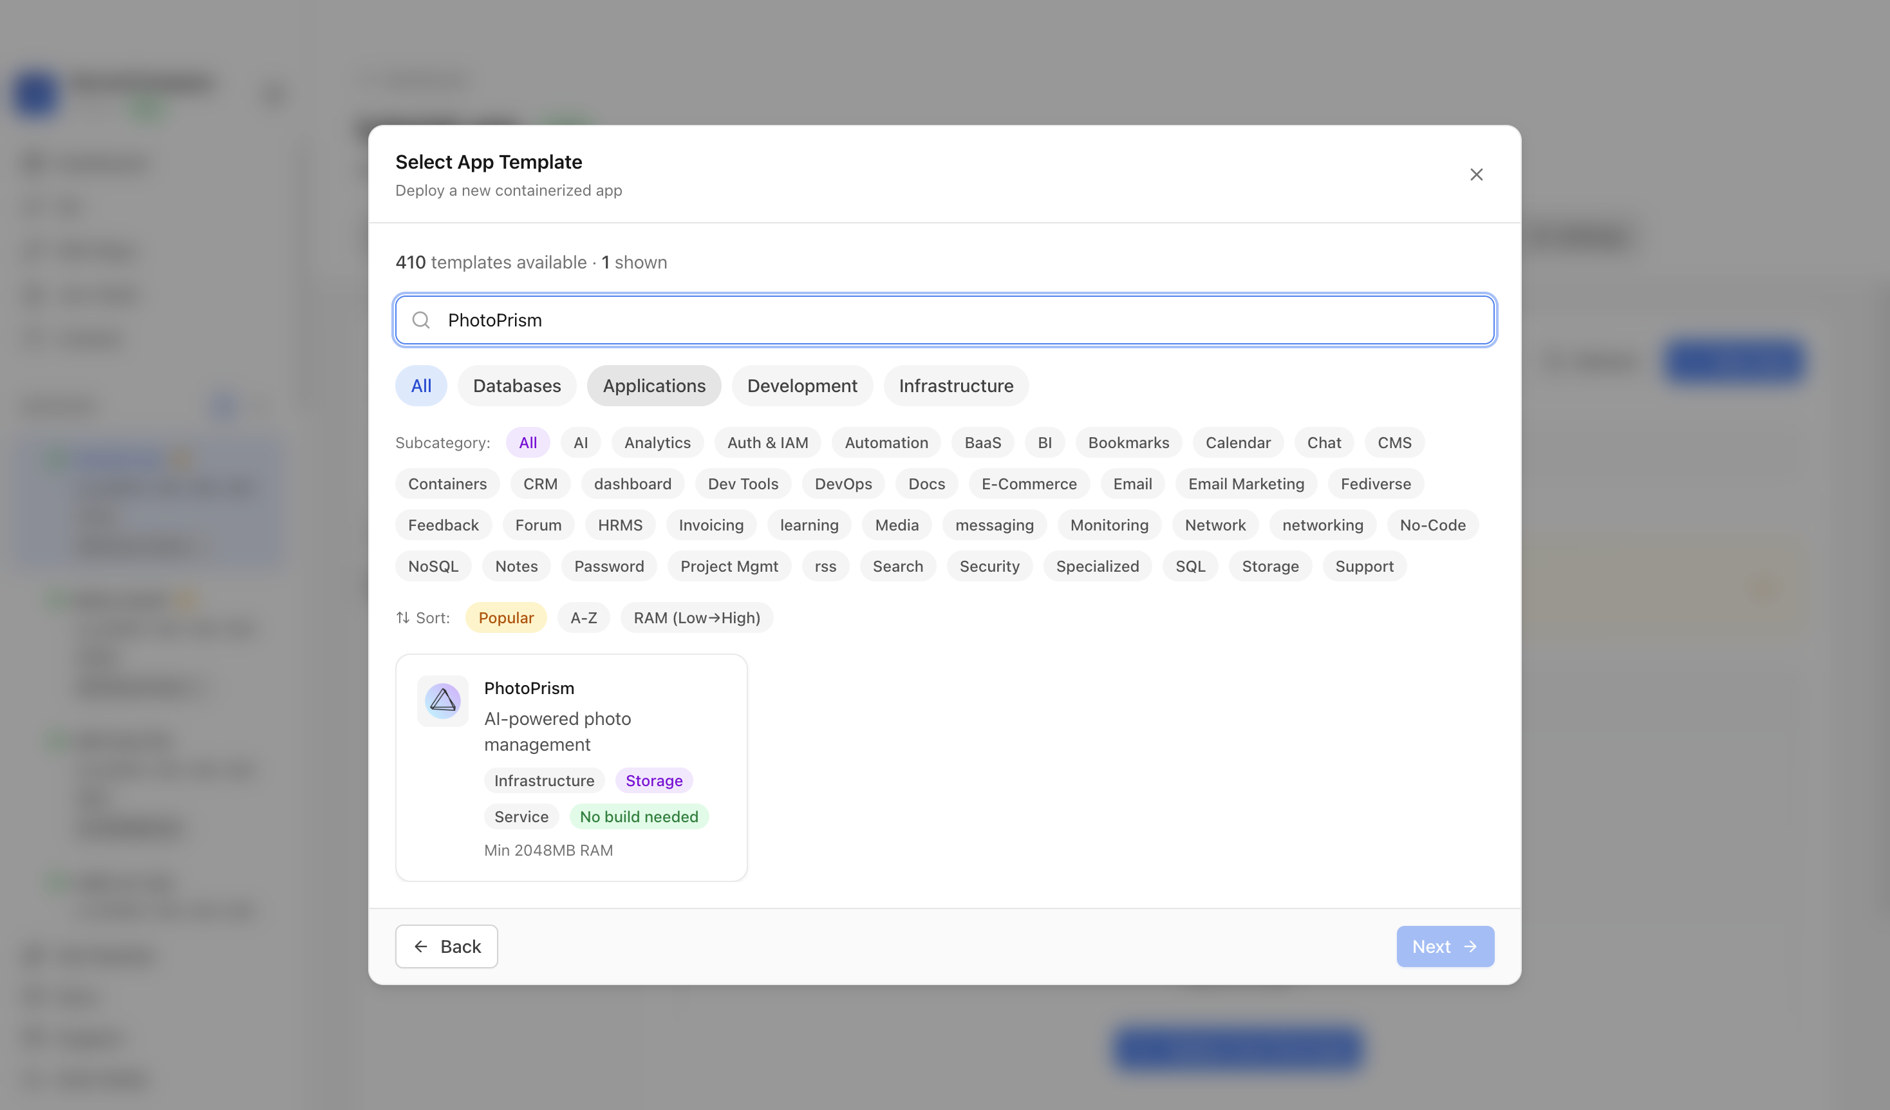Filter by Bookmarks subcategory

[x=1128, y=442]
